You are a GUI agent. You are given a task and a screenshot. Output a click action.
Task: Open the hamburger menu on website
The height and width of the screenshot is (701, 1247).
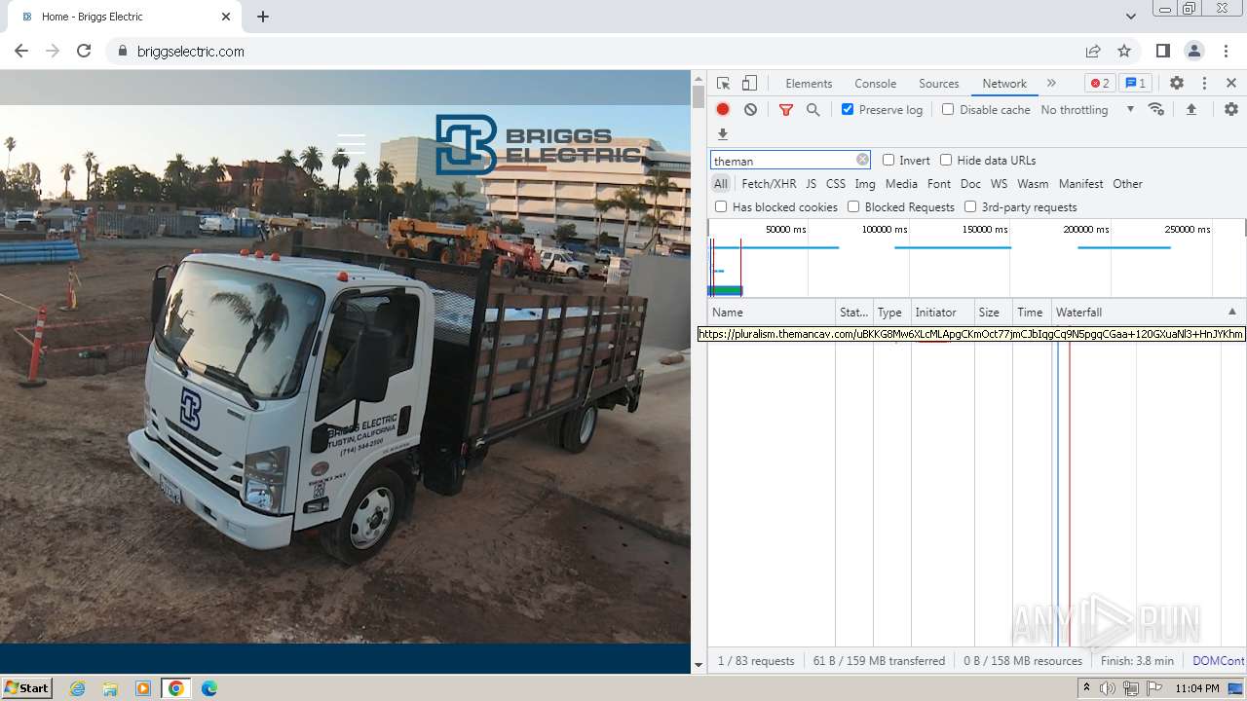[x=351, y=144]
